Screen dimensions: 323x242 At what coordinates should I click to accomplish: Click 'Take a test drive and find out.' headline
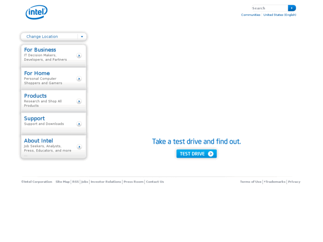(196, 142)
